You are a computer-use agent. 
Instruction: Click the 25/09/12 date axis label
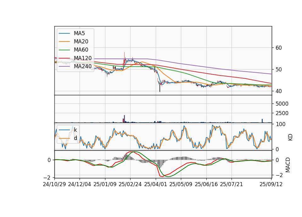[x=271, y=185]
